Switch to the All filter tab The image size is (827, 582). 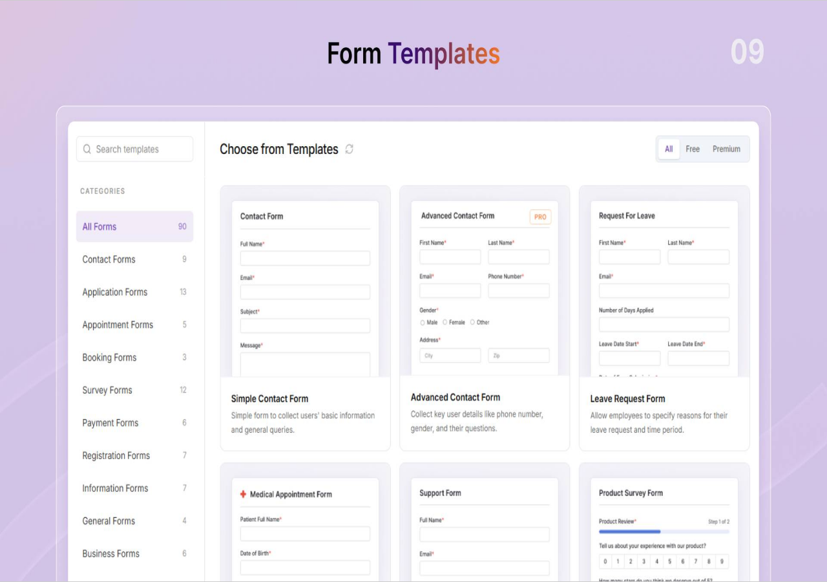(669, 149)
